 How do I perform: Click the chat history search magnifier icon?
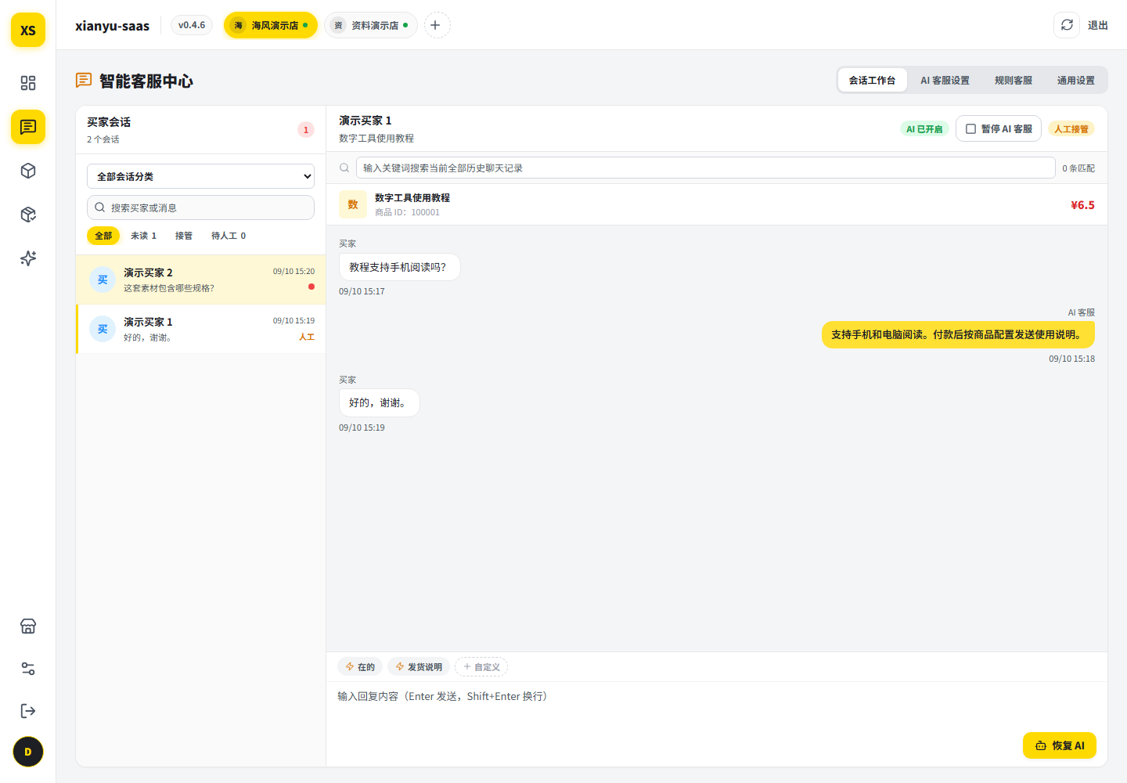pyautogui.click(x=344, y=168)
